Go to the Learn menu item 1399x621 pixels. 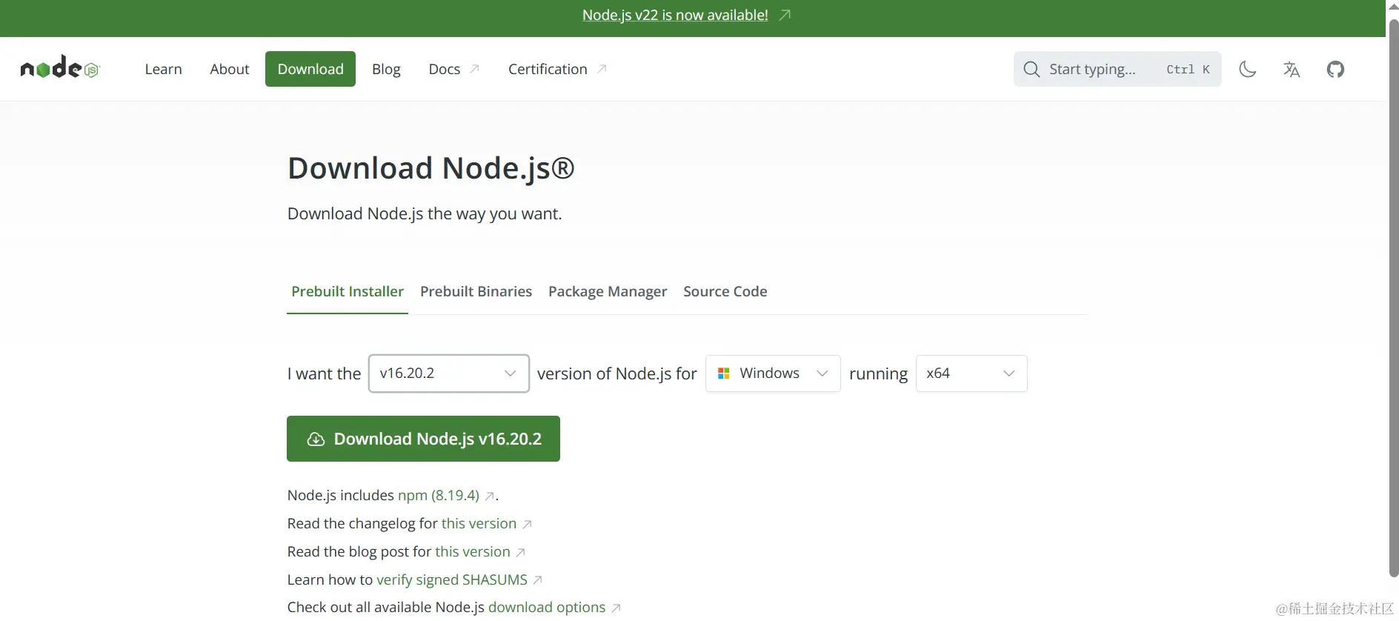[x=163, y=69]
